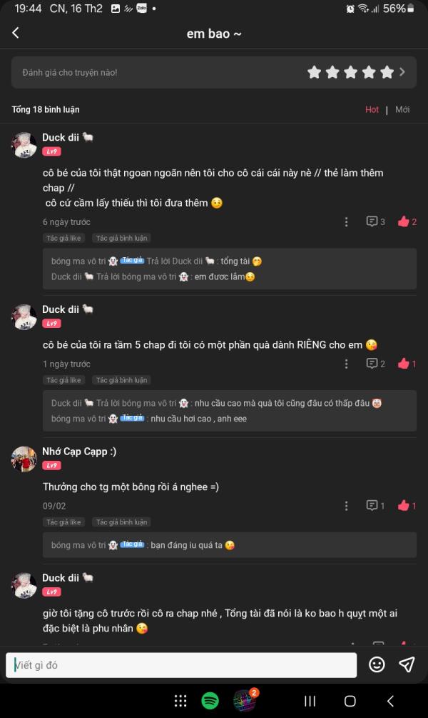Viewport: 428px width, 718px height.
Task: Switch to the Hot comments tab
Action: (x=372, y=109)
